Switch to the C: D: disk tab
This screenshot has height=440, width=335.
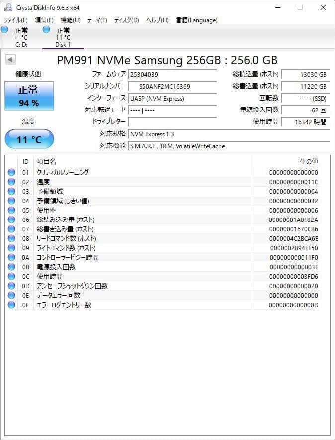tap(21, 37)
